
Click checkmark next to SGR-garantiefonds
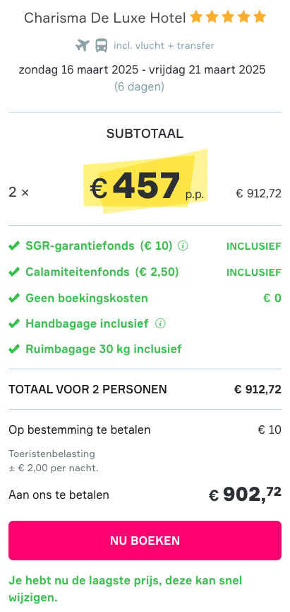point(14,246)
